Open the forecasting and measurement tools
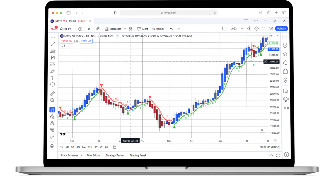Image resolution: width=333 pixels, height=178 pixels. click(x=53, y=64)
